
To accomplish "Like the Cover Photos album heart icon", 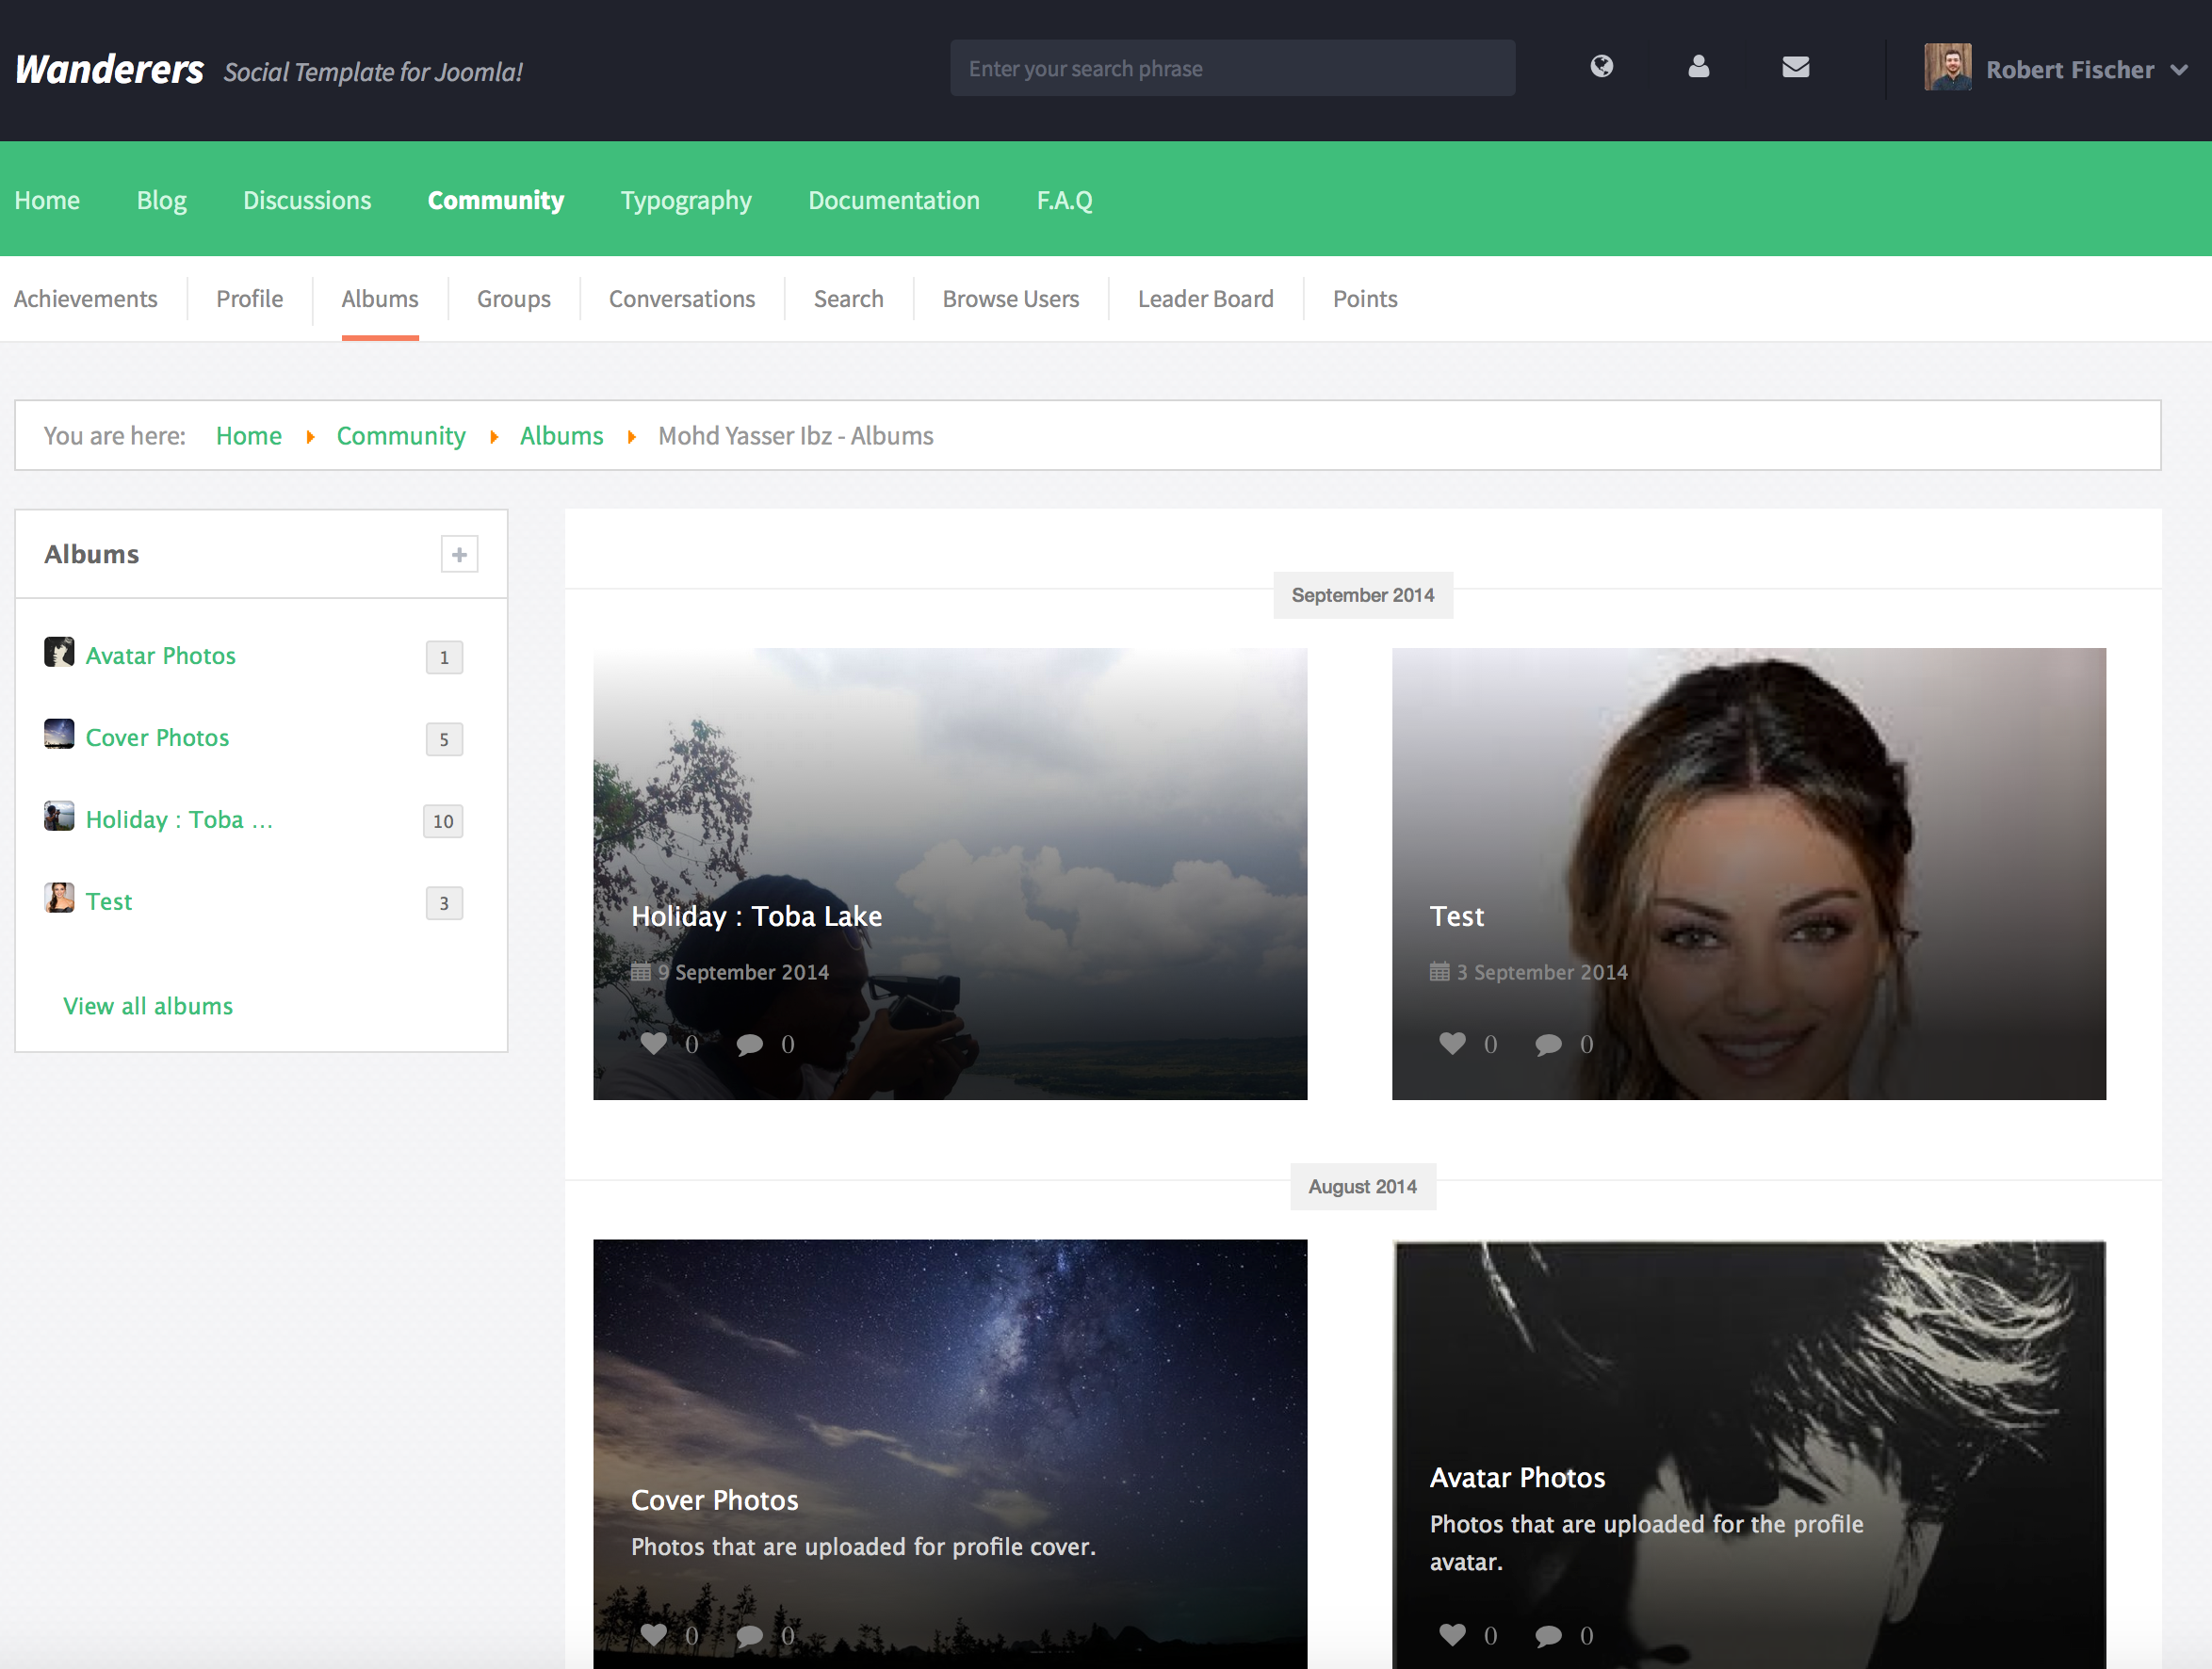I will [x=653, y=1634].
